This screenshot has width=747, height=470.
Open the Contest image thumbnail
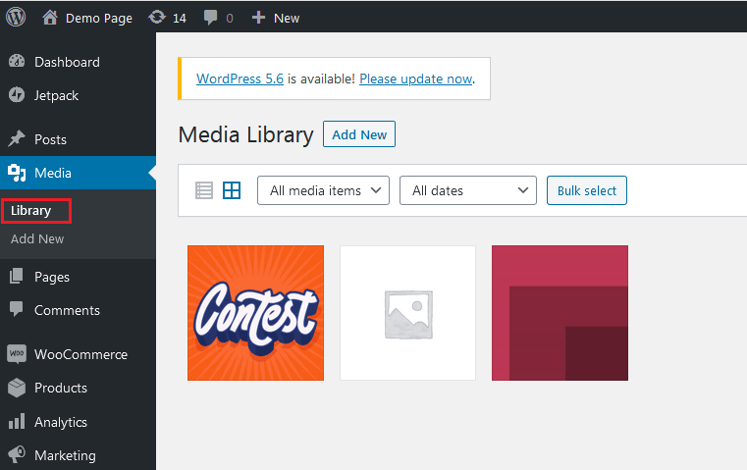click(255, 313)
